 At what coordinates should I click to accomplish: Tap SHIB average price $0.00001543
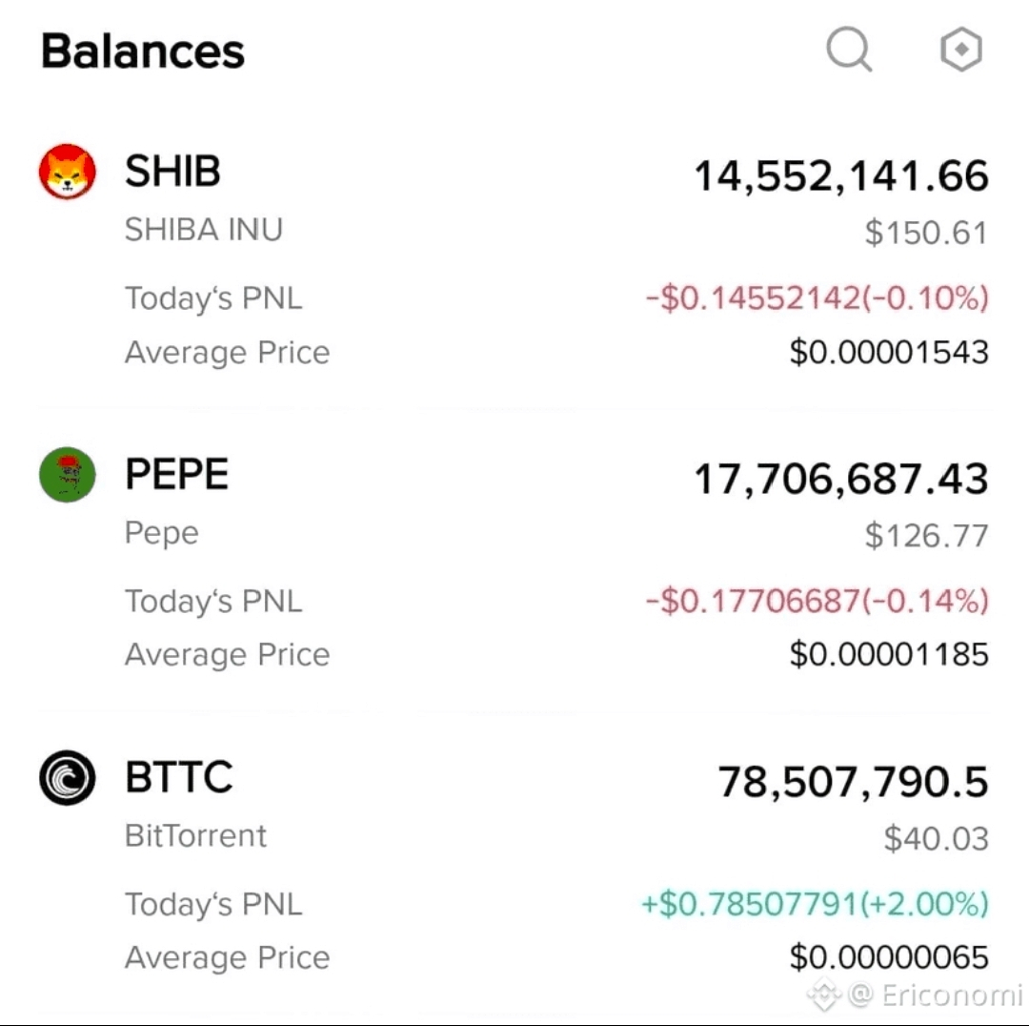[x=889, y=352]
